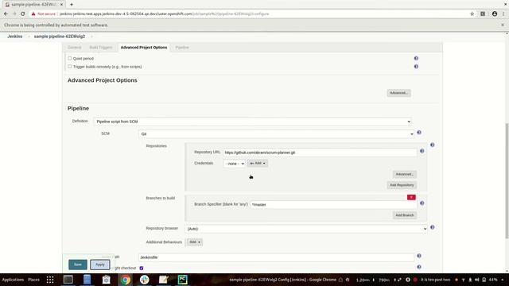Close the sample pipeline browser tab

pos(61,5)
